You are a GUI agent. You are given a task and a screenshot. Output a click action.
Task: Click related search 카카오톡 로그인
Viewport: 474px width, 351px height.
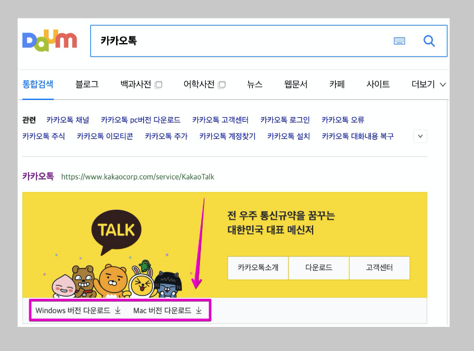pyautogui.click(x=285, y=120)
